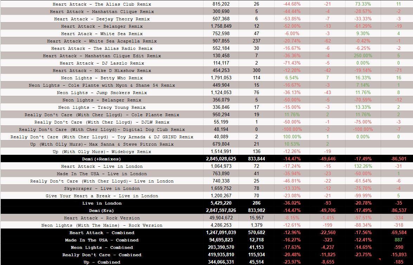Select 'Heart Attack - Manhattan Clique Remix' row title
Image resolution: width=413 pixels, height=265 pixels.
pos(102,12)
